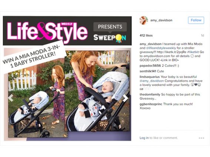Viewport: 210px width, 157px height.
Task: Click the 1d post timestamp
Action: click(202, 35)
